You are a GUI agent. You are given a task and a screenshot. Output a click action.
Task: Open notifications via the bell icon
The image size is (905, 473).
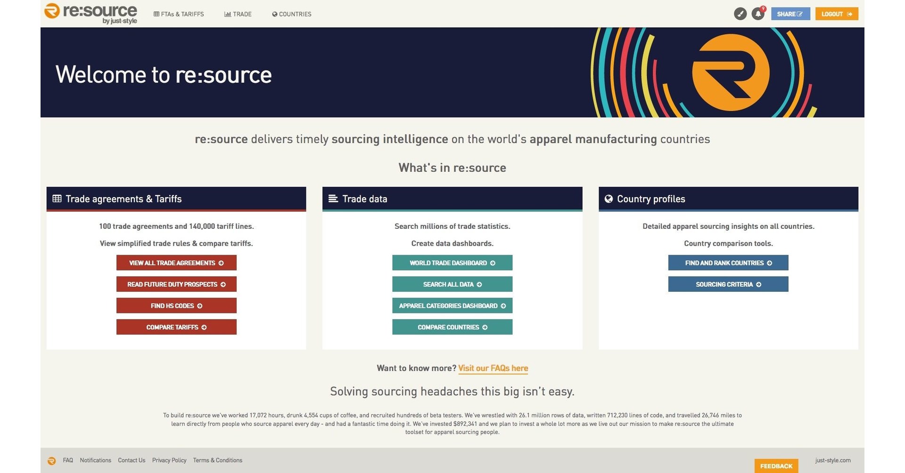click(758, 14)
